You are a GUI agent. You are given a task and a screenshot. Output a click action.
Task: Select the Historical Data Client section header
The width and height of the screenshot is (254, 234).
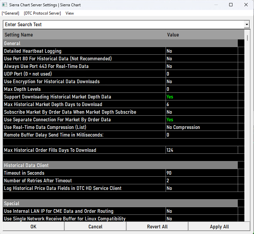coord(120,165)
